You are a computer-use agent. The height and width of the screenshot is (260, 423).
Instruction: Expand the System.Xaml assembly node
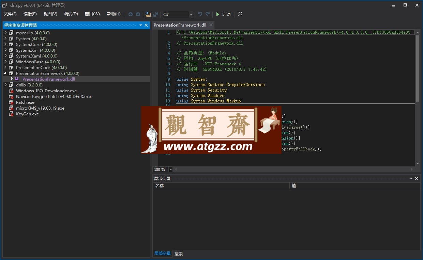click(5, 56)
